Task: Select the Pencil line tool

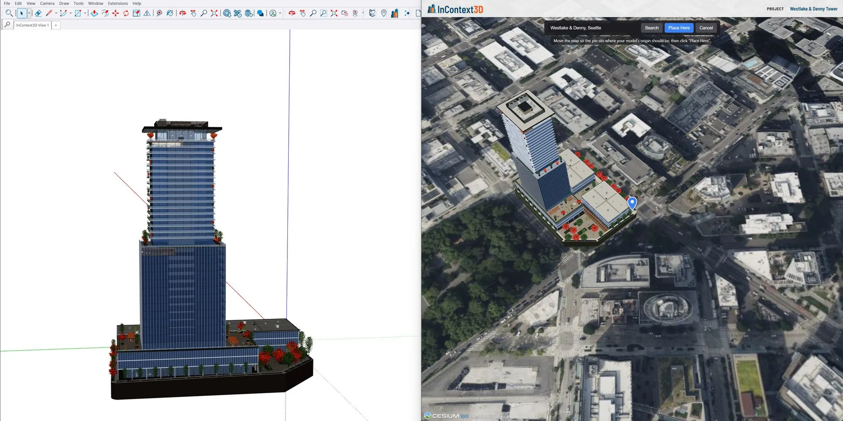Action: 49,13
